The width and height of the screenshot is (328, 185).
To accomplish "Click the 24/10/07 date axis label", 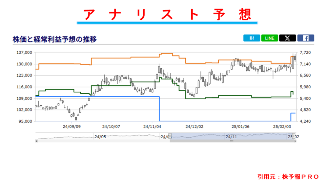I will click(111, 127).
